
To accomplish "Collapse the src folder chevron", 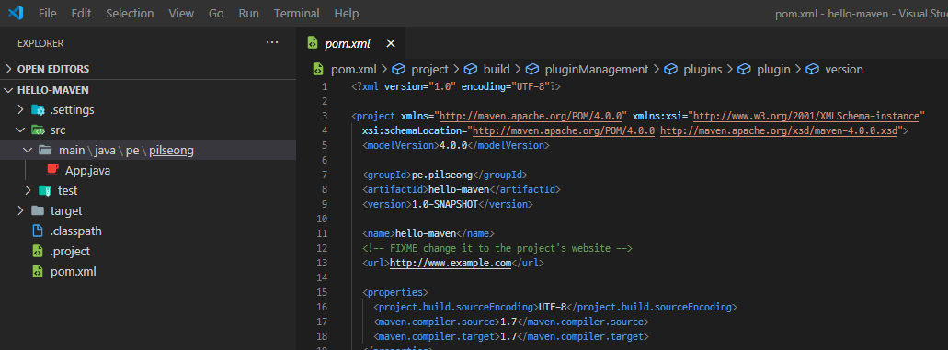I will click(x=20, y=130).
